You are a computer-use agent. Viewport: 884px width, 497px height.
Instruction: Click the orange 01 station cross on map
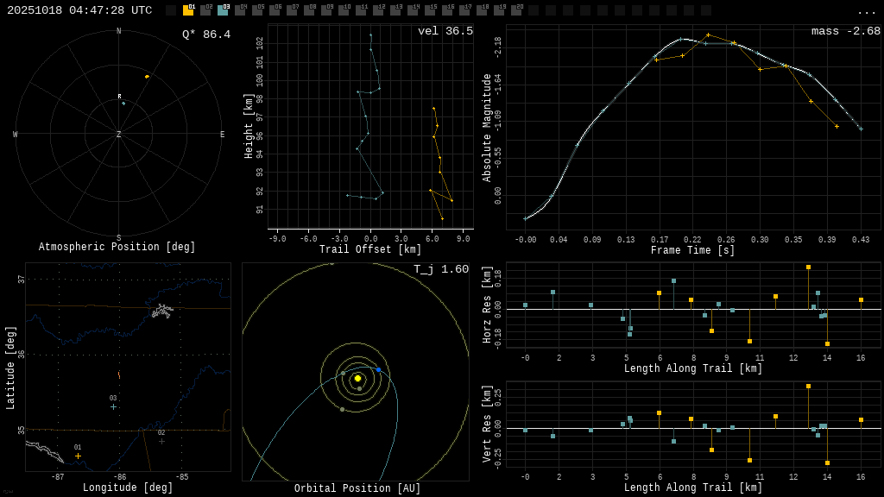[78, 456]
